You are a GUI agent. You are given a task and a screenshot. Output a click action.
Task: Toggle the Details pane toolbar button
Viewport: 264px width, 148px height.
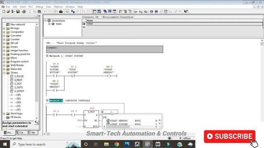point(99,12)
